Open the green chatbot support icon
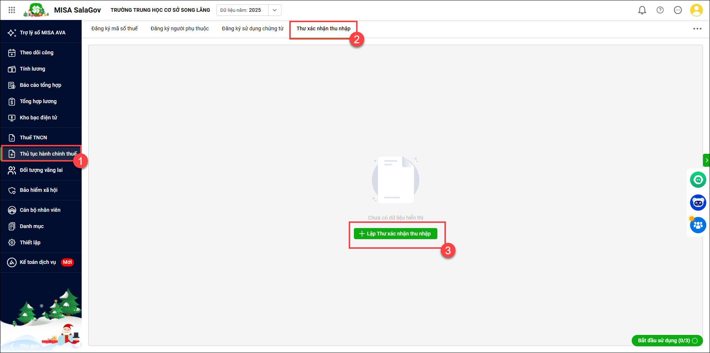710x353 pixels. click(x=698, y=180)
